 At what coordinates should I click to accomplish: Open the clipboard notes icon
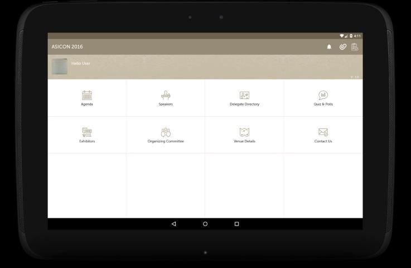pyautogui.click(x=355, y=47)
